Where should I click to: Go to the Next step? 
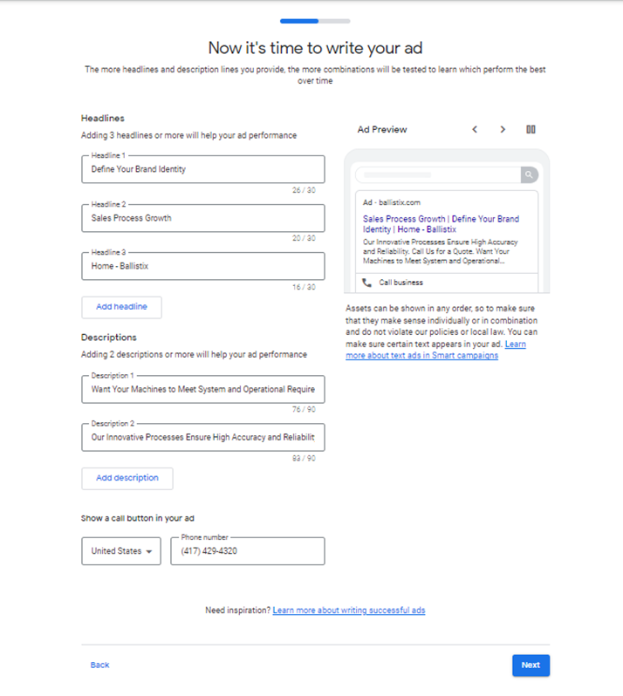pos(531,665)
